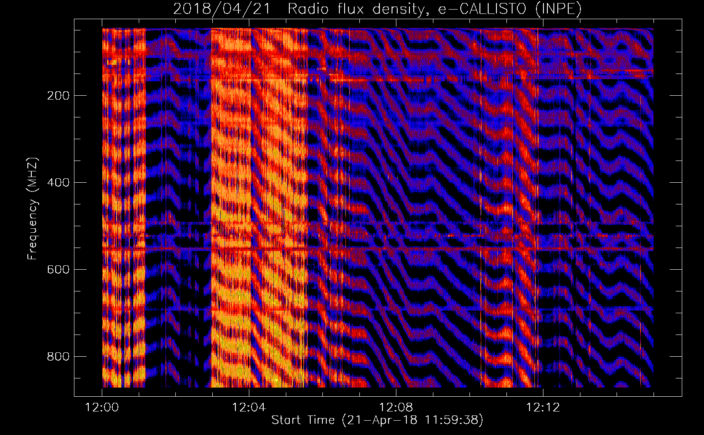Click the 12:08 time tick label

point(396,408)
